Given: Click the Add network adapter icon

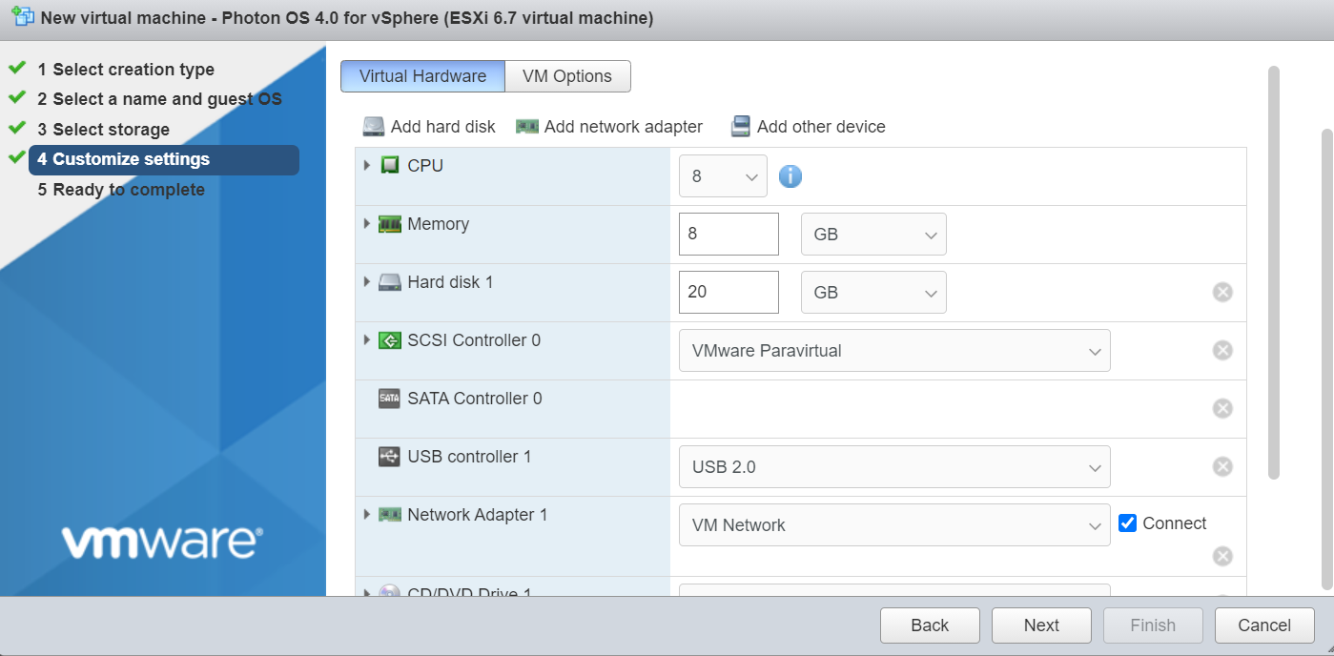Looking at the screenshot, I should coord(527,127).
